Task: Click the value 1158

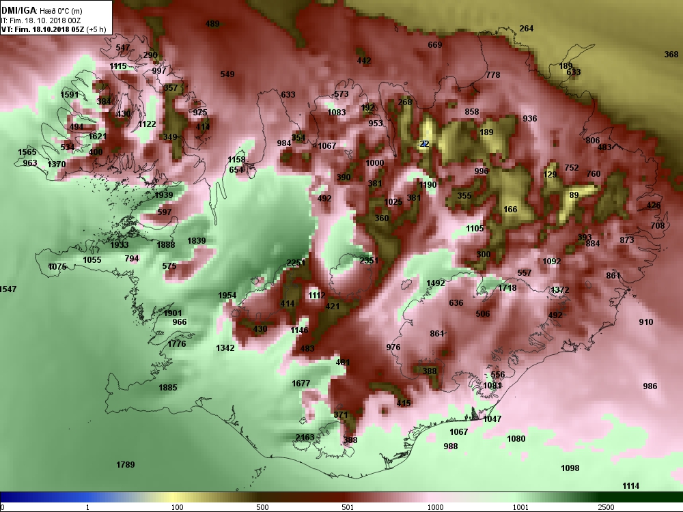Action: (x=236, y=159)
